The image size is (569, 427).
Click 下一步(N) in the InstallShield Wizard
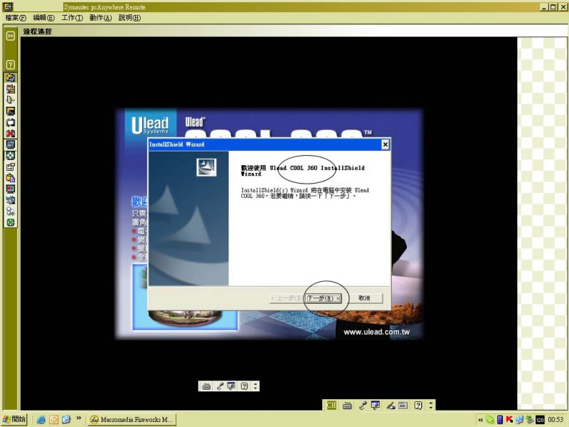point(324,298)
